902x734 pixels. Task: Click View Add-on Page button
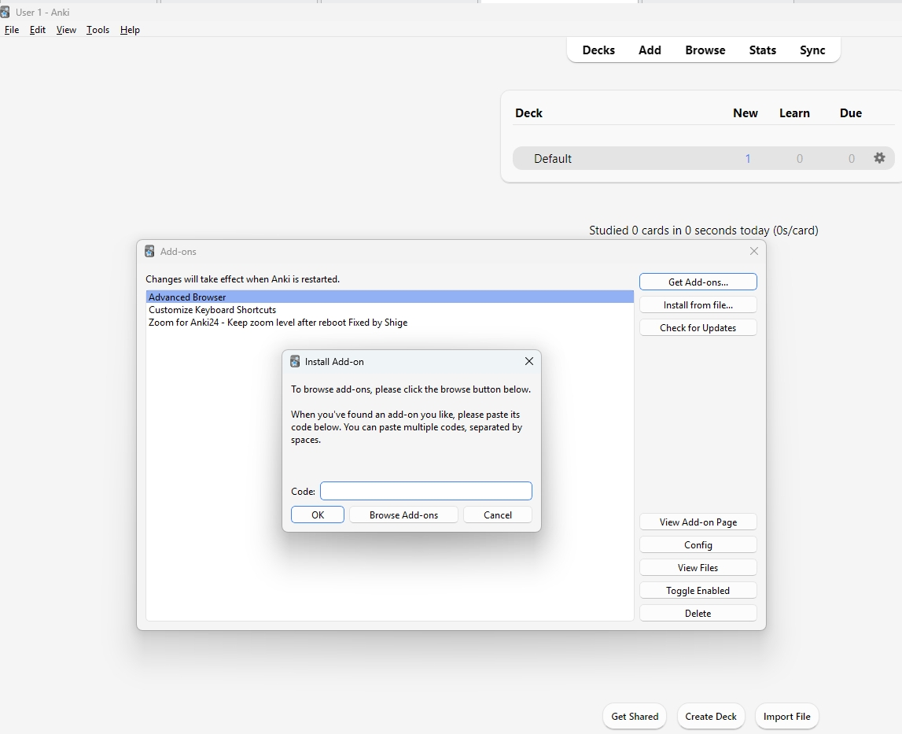(698, 522)
